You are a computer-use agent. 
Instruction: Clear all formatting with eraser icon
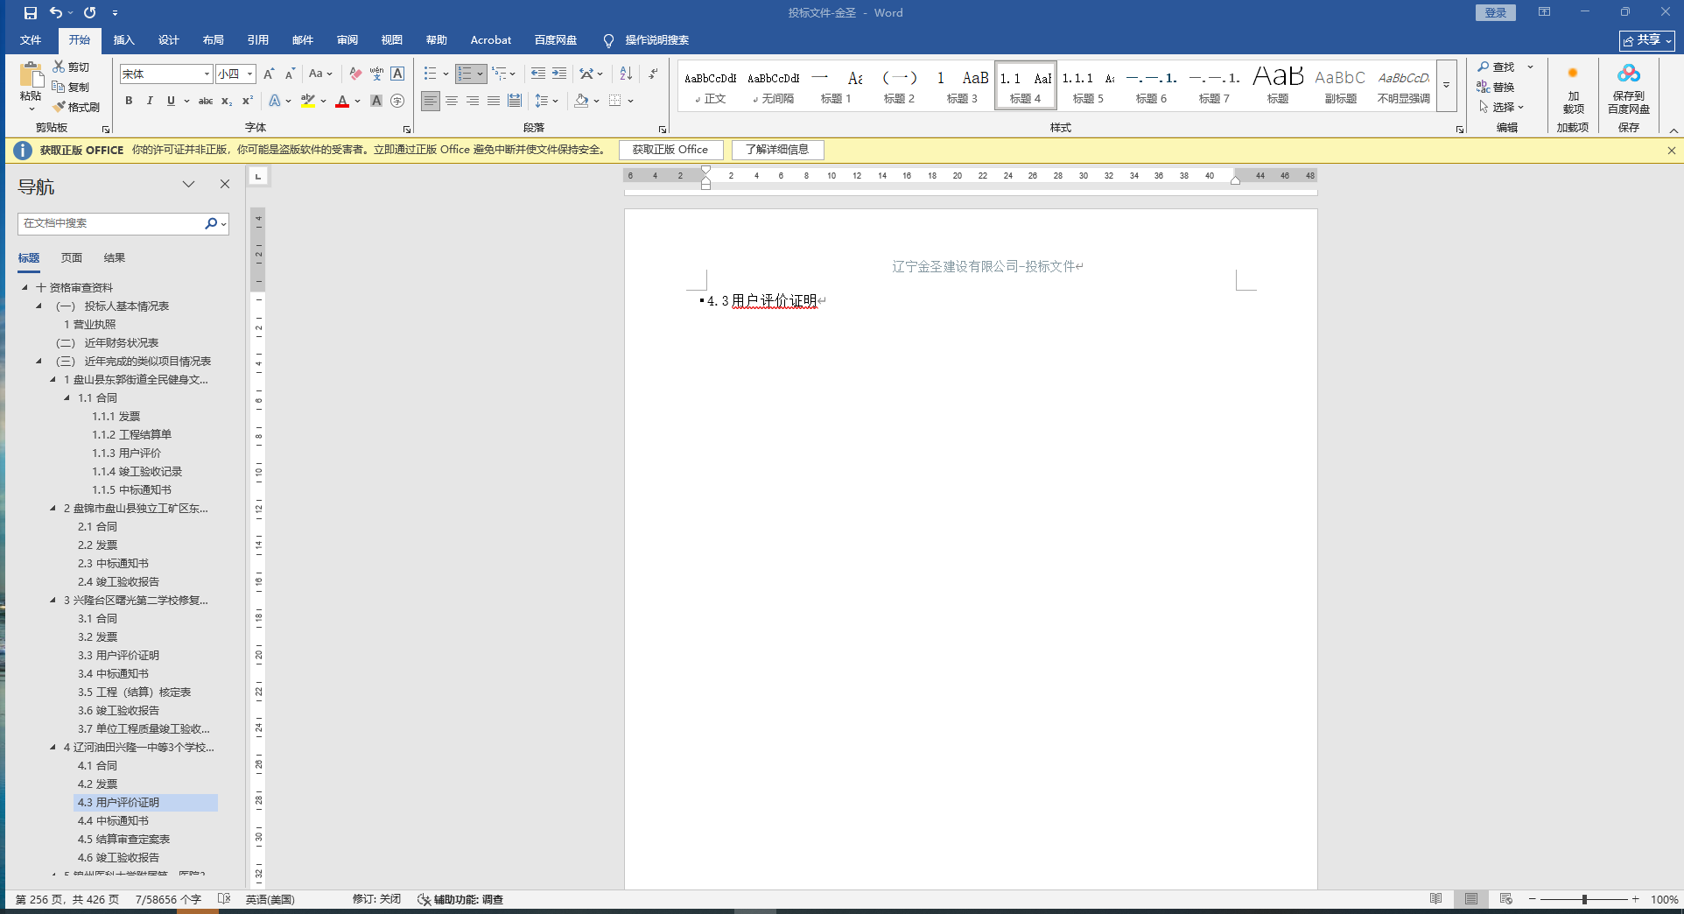(354, 74)
